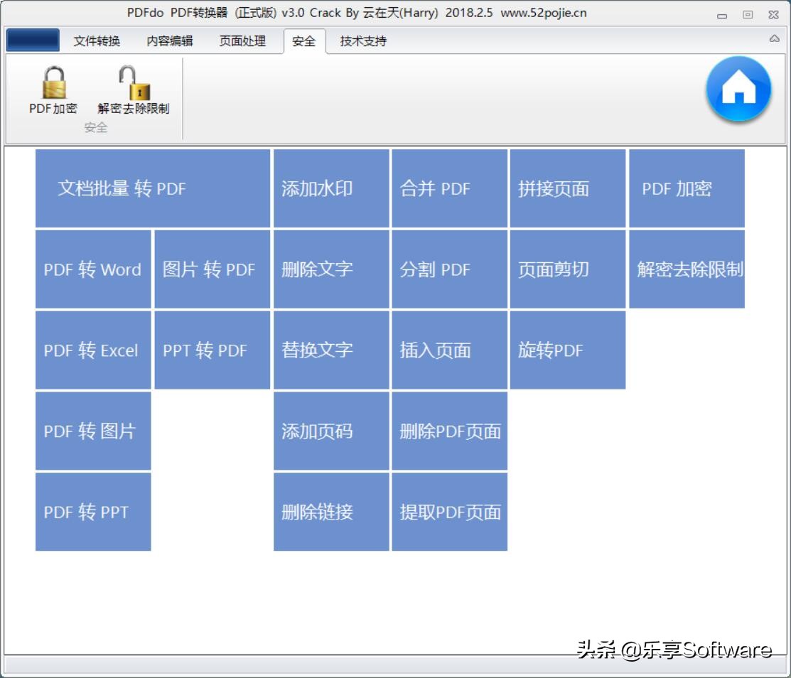The image size is (791, 678).
Task: Open the 拼接页面 tool
Action: click(567, 188)
